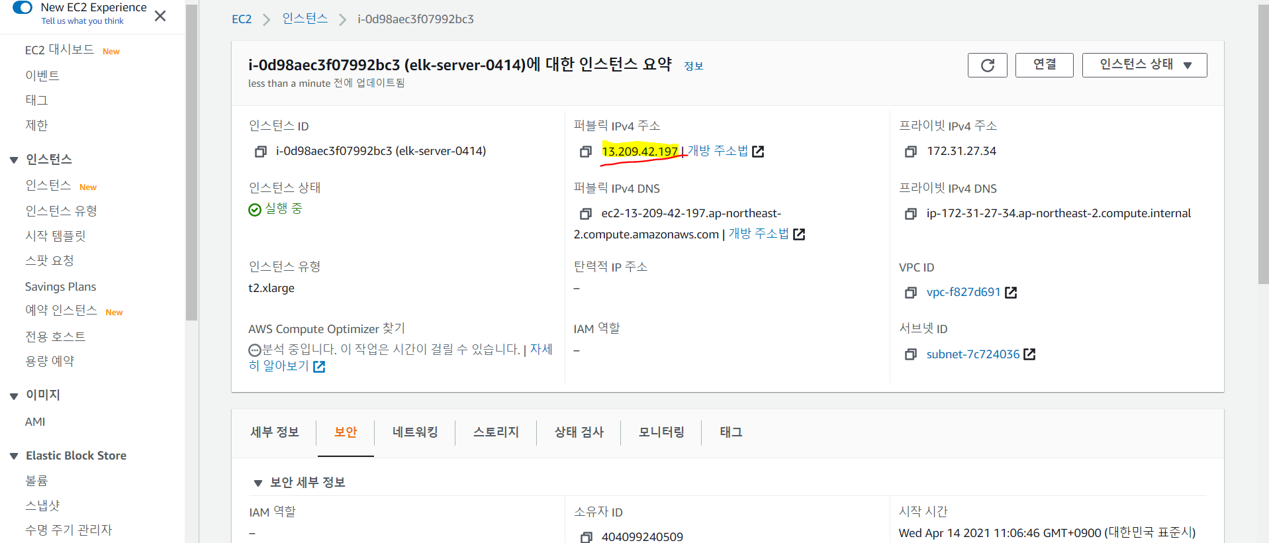Open 수명 주기 관리자 in the sidebar
The width and height of the screenshot is (1269, 543).
click(x=69, y=530)
